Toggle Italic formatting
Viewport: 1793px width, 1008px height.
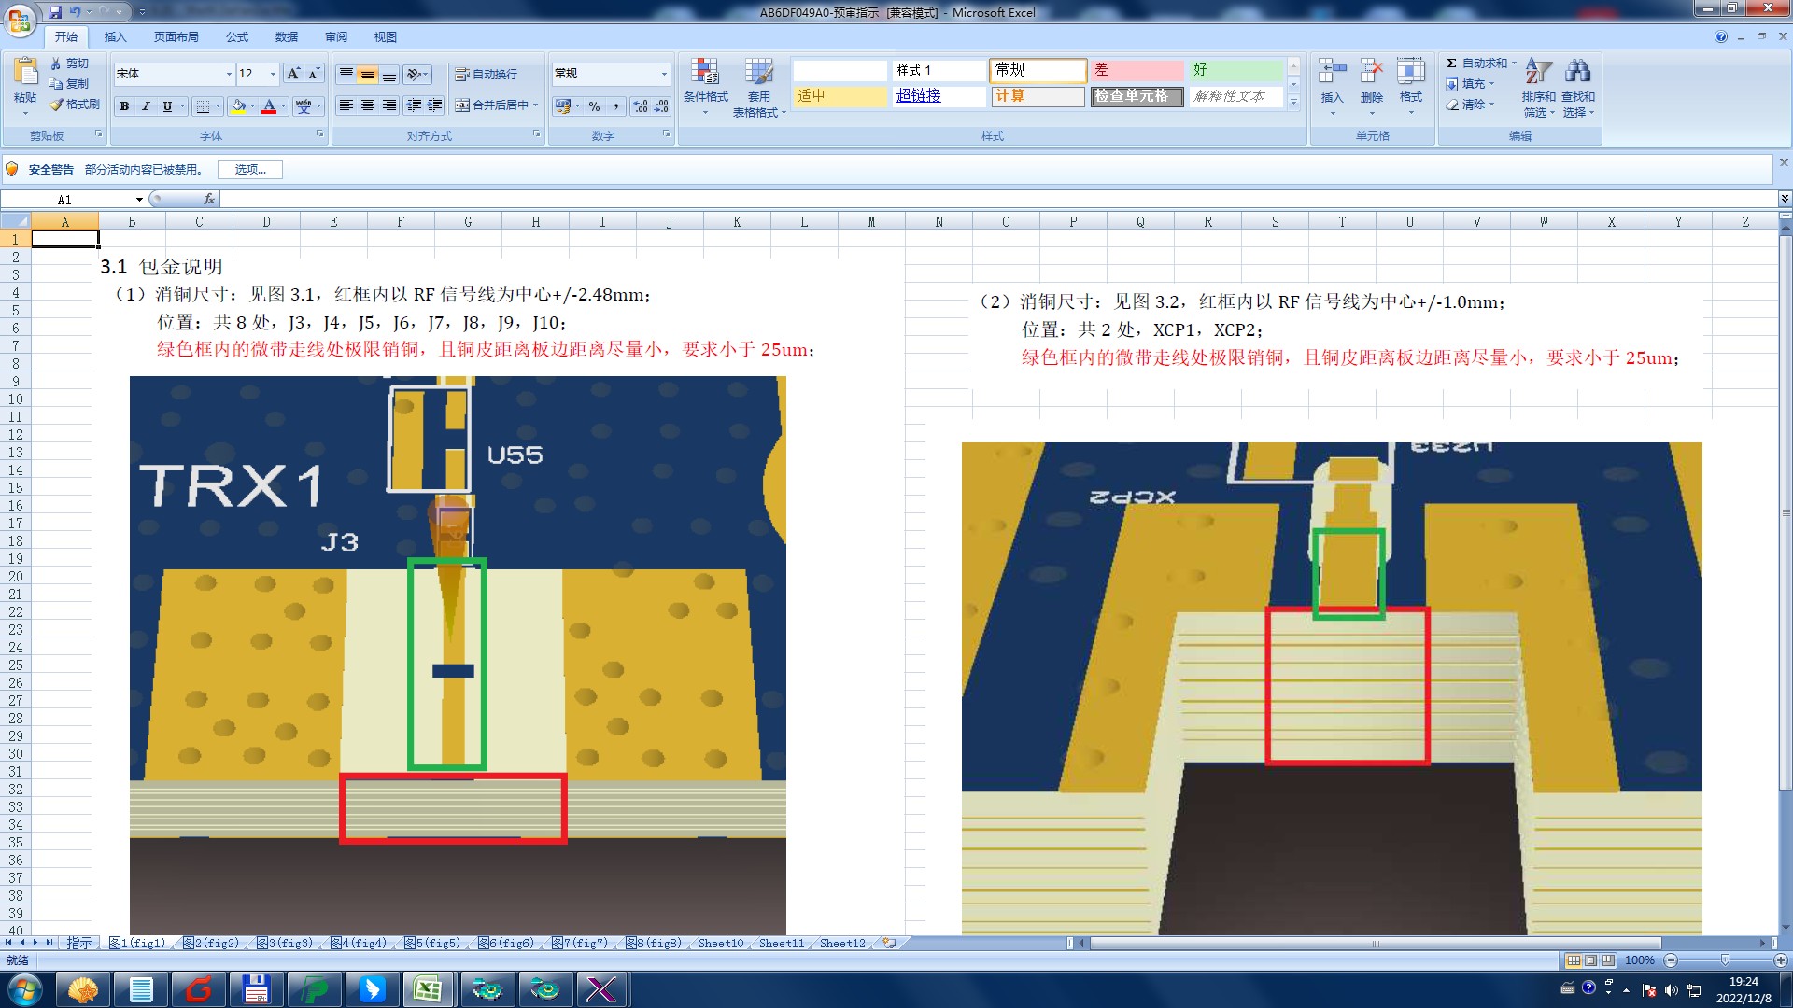click(146, 106)
